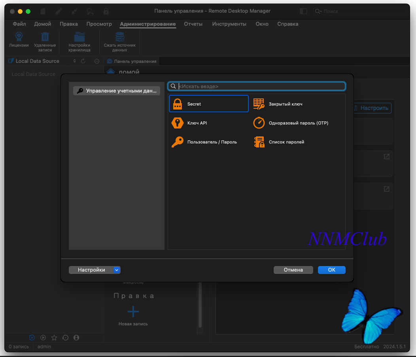
Task: Toggle the sidebar panel icon in title bar
Action: coord(303,11)
